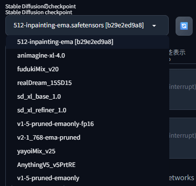196x186 pixels.
Task: Click the lower interrupt panel behind the list
Action: (x=182, y=138)
